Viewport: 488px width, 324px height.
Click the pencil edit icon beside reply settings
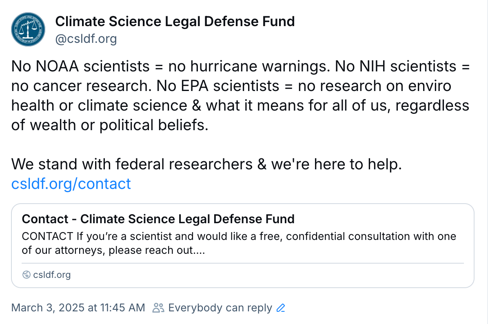coord(280,308)
